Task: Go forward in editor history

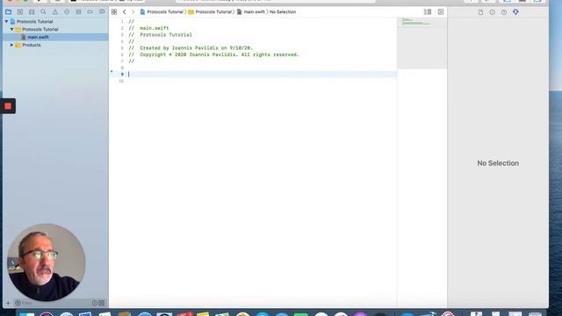Action: (x=133, y=11)
